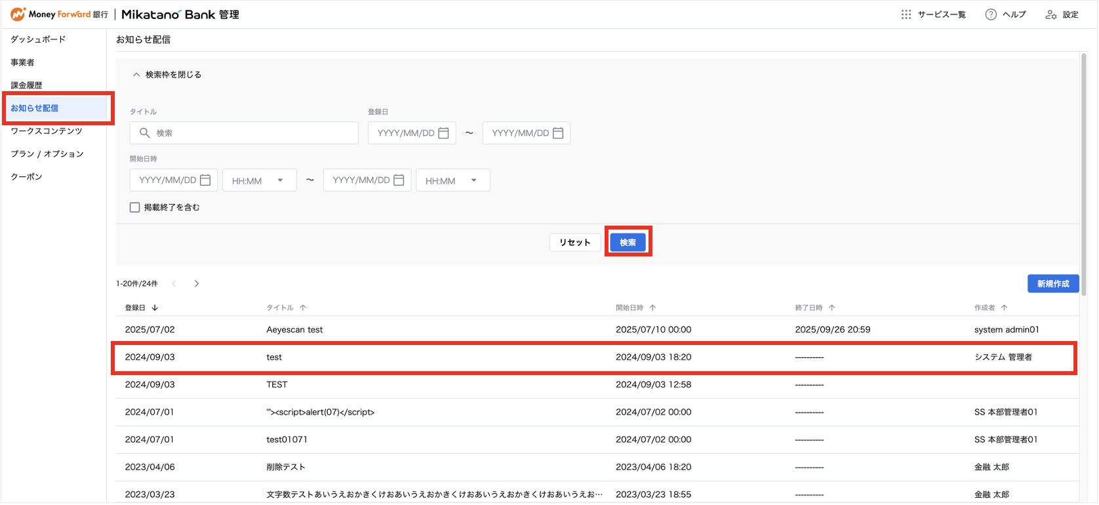This screenshot has height=505, width=1099.
Task: Open the test01071 row
Action: (597, 440)
